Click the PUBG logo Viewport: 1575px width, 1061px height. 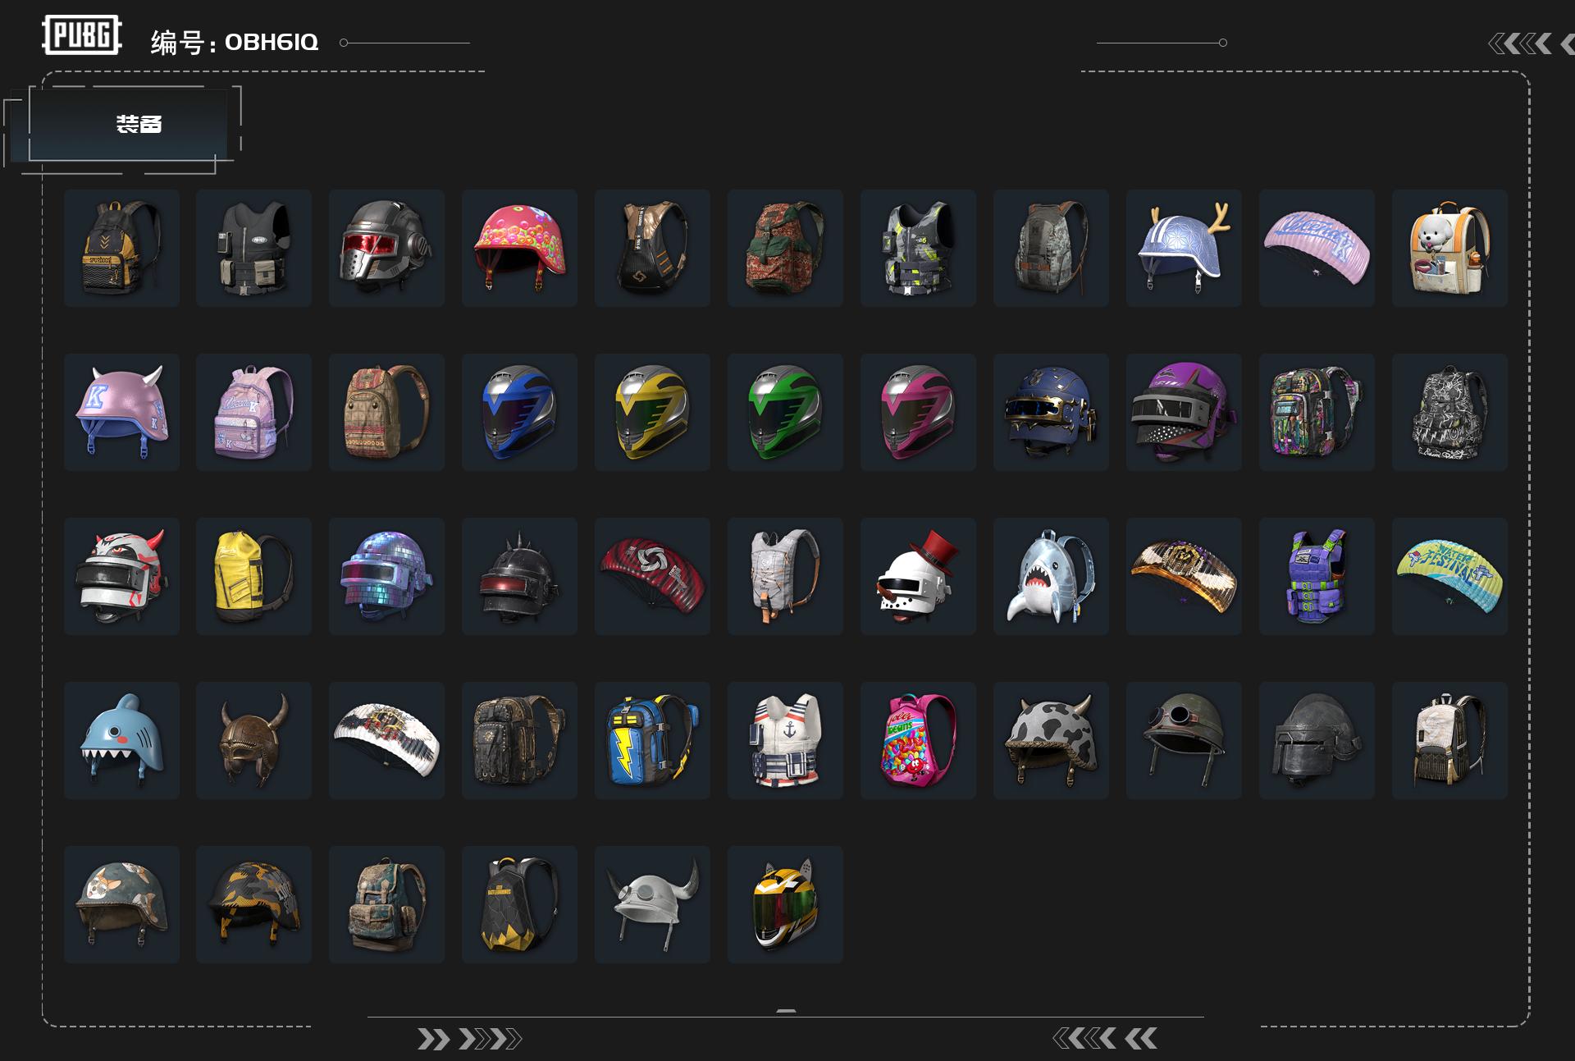(x=82, y=35)
